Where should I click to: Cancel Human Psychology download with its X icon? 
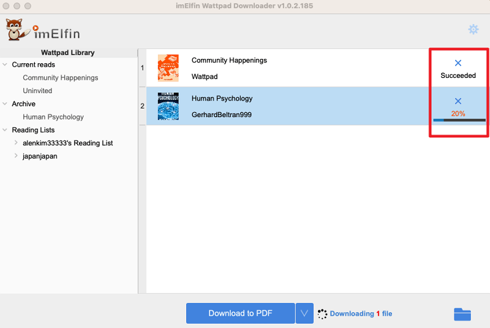[458, 101]
